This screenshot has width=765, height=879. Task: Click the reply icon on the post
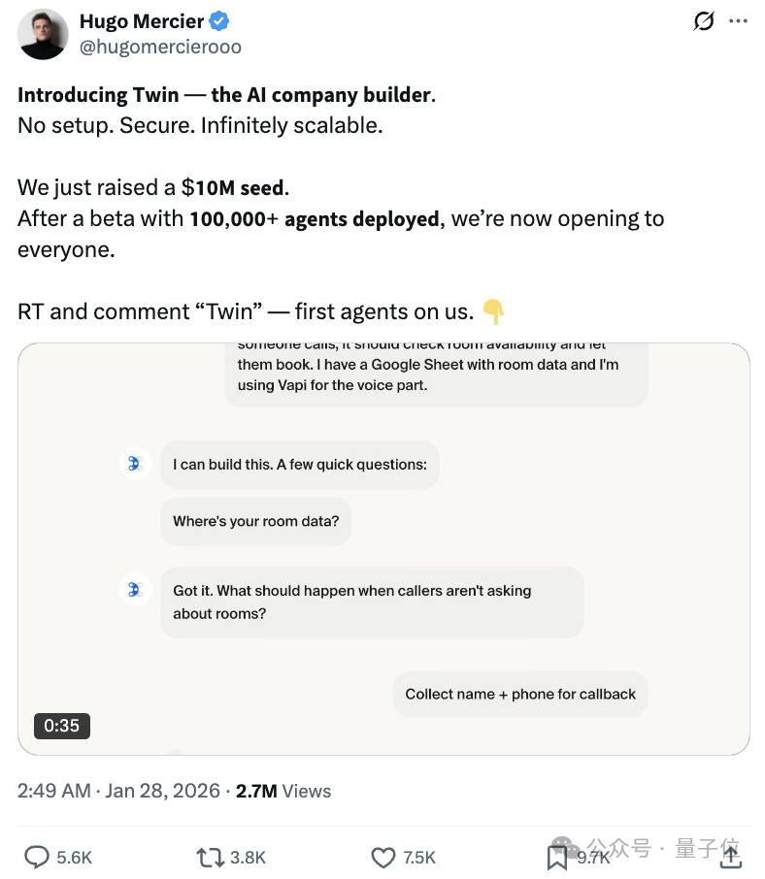pyautogui.click(x=37, y=858)
